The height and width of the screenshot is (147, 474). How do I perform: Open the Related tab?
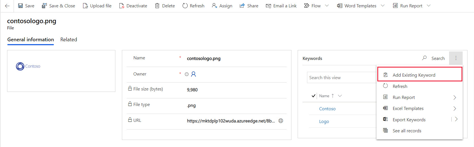tap(69, 40)
